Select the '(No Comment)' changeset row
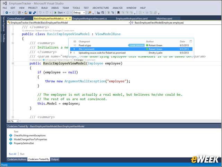Viewport: 222px width, 167px height. click(x=131, y=49)
